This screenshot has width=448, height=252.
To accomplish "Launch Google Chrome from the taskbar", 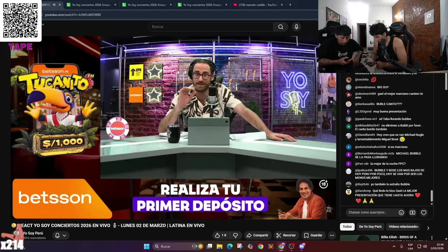I will pos(260,246).
